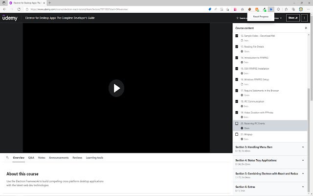Screen dimensions: 313x196
Task: Play the lecture video with the center play button
Action: coord(116,88)
